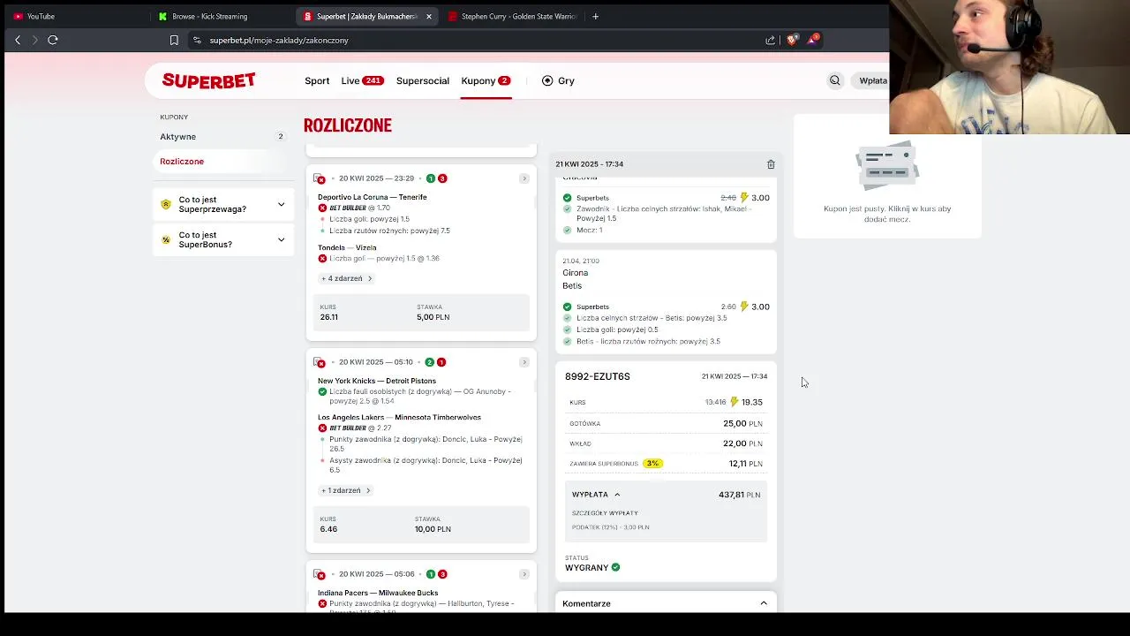Click the payout amount 437,81 PLN
Viewport: 1130px width, 636px height.
[739, 495]
